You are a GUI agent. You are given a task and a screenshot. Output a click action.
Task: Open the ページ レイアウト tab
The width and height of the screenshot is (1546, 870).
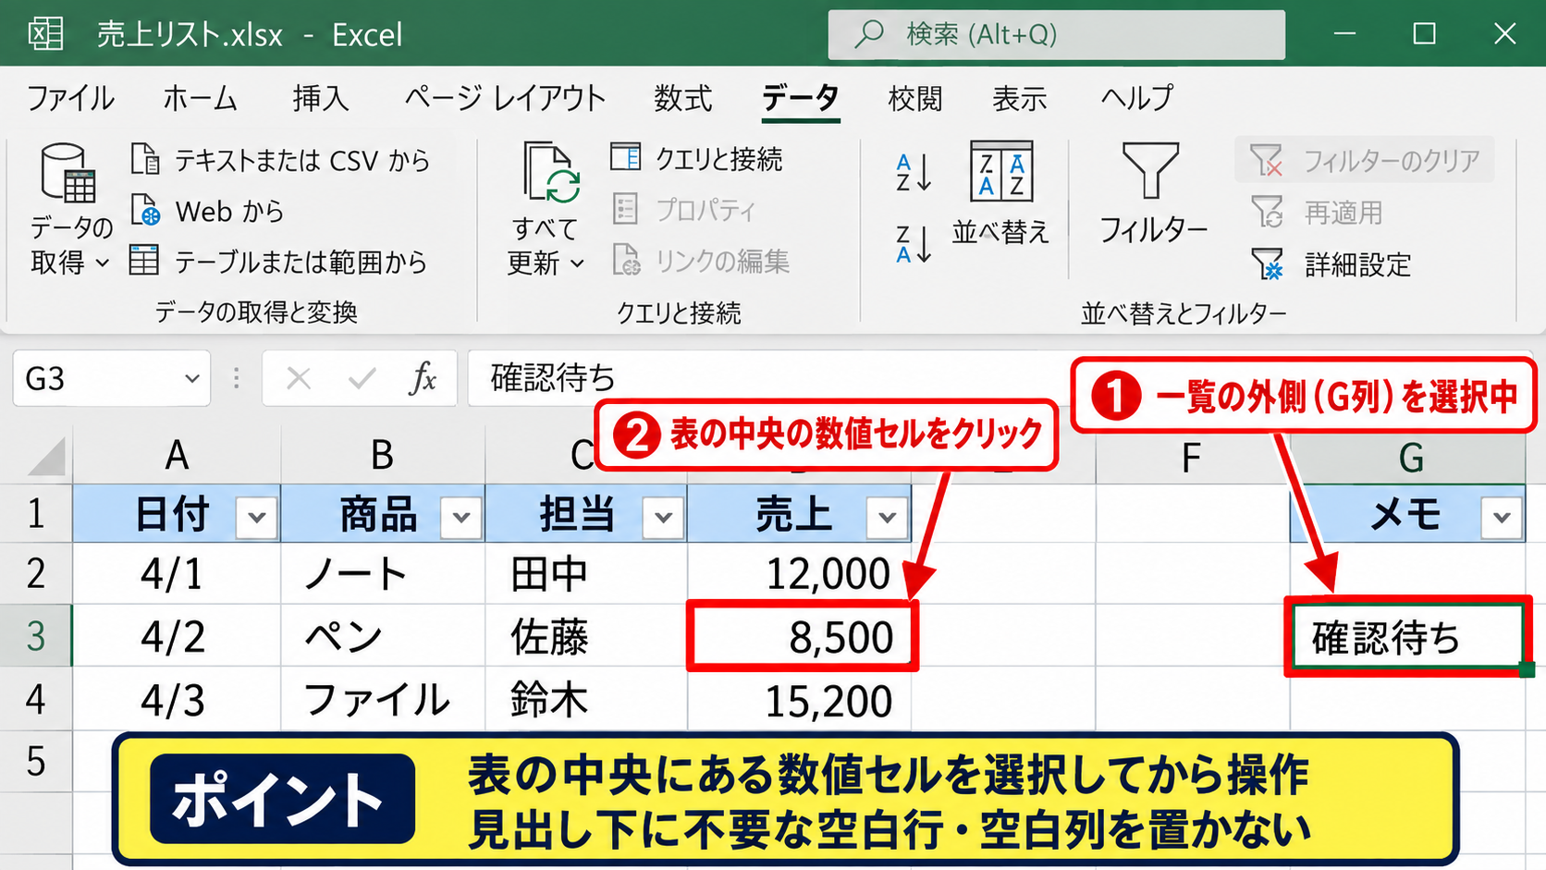click(505, 98)
